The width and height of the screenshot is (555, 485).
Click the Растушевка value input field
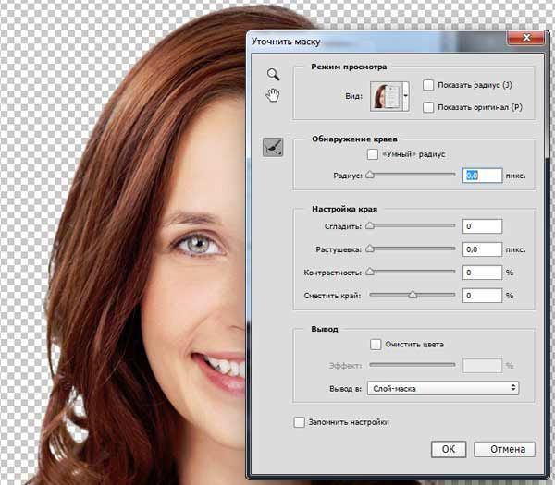coord(483,249)
